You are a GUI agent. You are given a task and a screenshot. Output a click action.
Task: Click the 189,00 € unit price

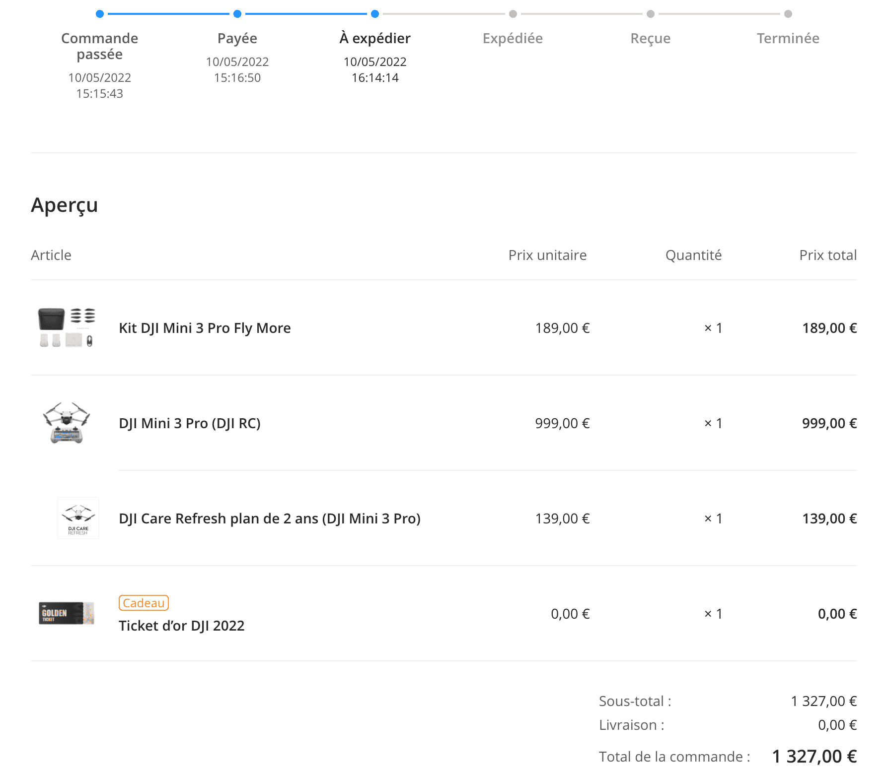[x=562, y=328]
